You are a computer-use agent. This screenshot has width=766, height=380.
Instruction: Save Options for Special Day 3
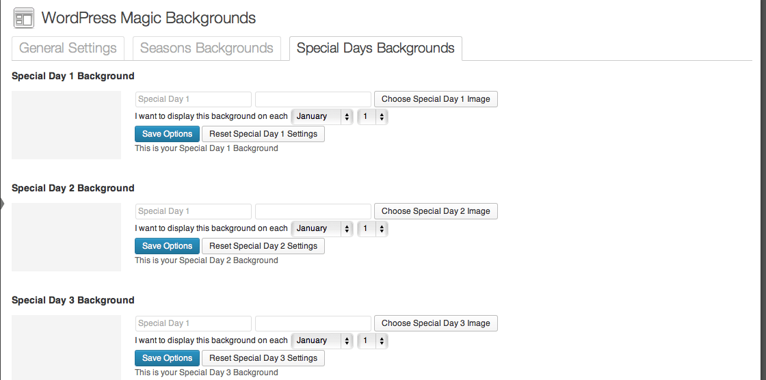coord(167,358)
